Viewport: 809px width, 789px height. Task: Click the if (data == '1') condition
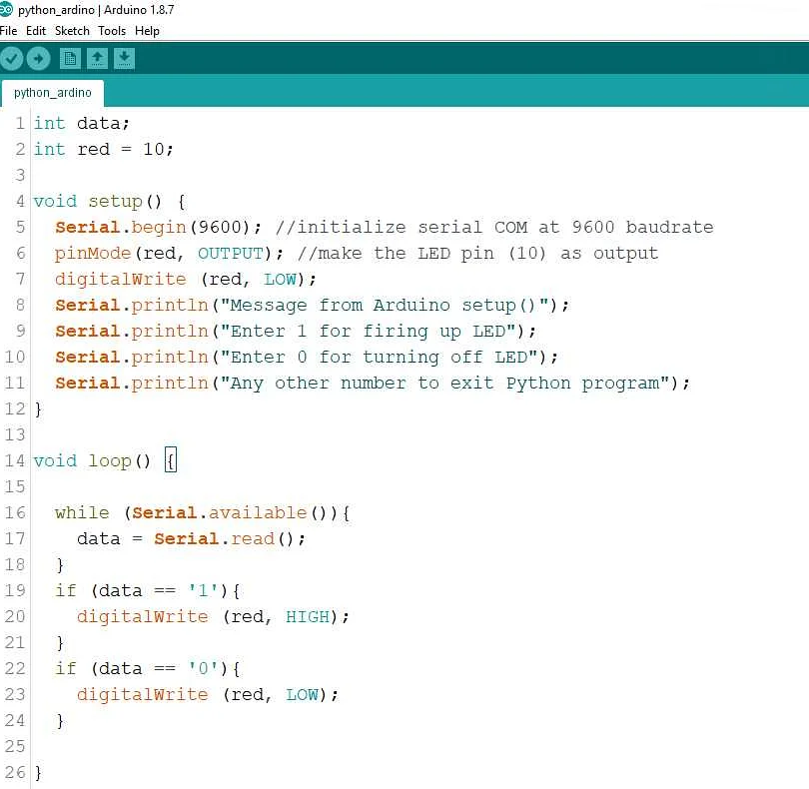(148, 591)
